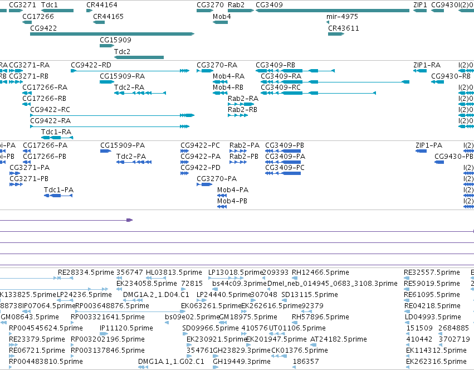Viewport: 474px width, 370px height.
Task: Click protein Mob4-PB label
Action: pos(232,201)
